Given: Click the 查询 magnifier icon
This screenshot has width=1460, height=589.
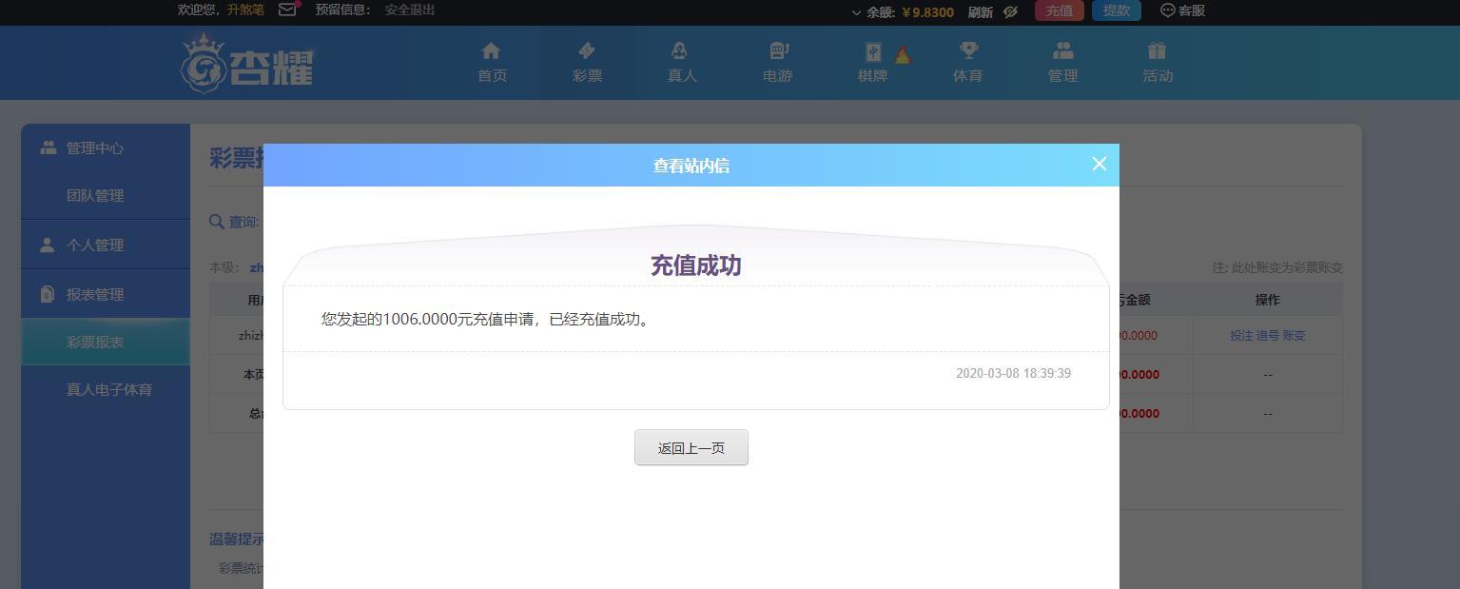Looking at the screenshot, I should coord(217,222).
